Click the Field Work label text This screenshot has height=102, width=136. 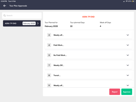pos(58,45)
